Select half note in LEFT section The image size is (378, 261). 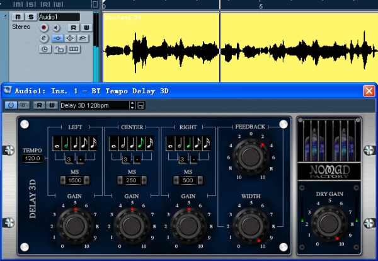66,144
